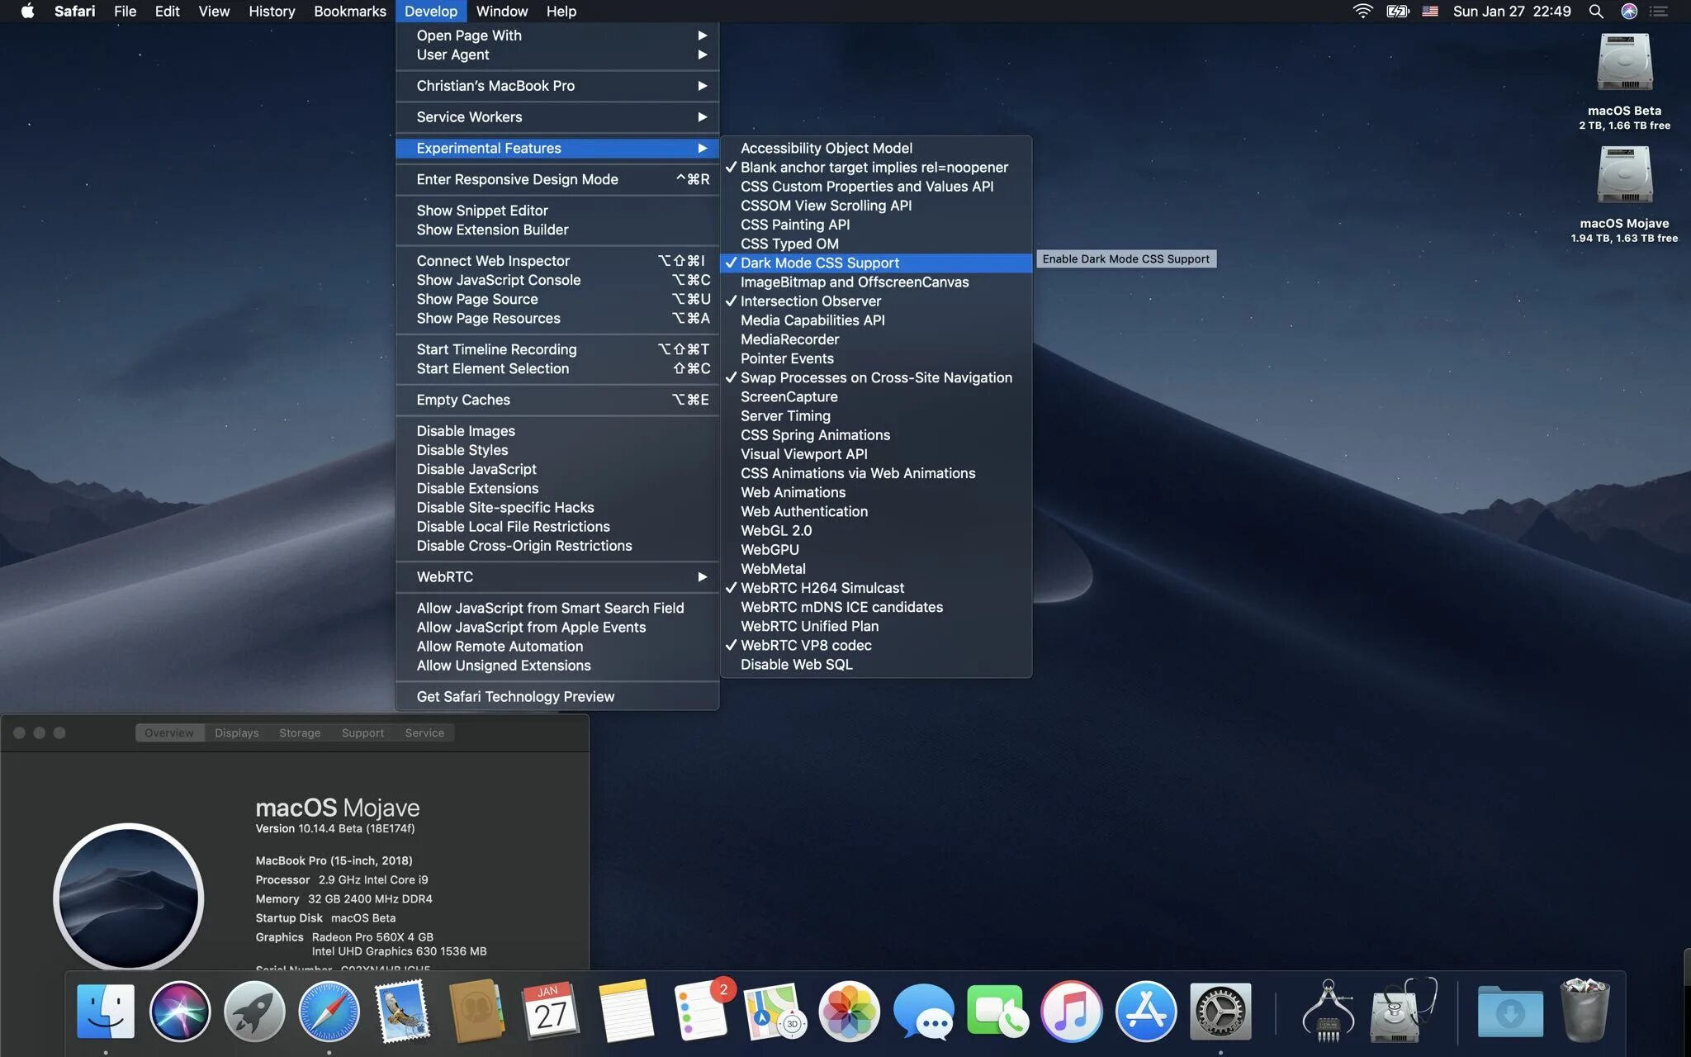1691x1057 pixels.
Task: Expand the Open Page With submenu
Action: click(557, 36)
